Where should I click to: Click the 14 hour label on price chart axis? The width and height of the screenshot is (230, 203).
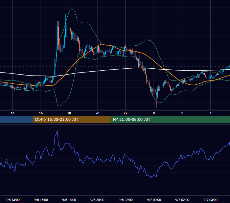(13, 113)
